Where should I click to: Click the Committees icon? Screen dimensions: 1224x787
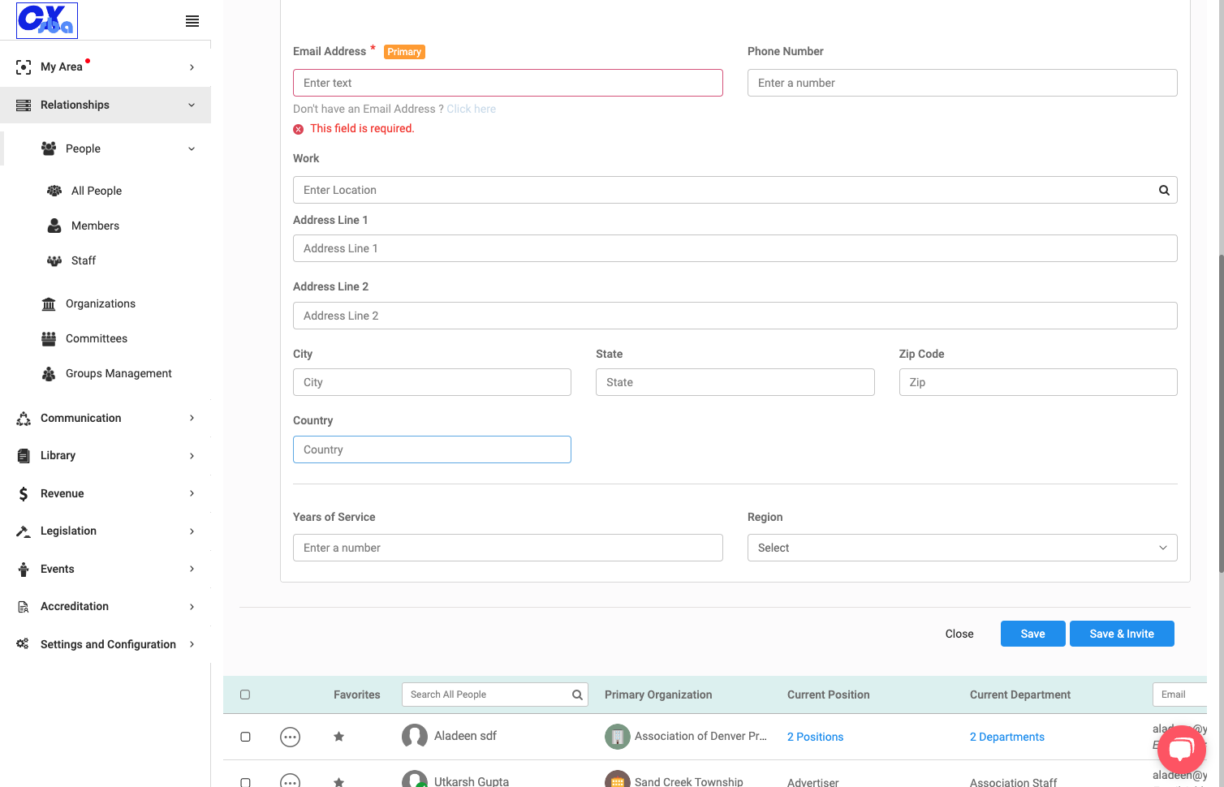pos(49,338)
